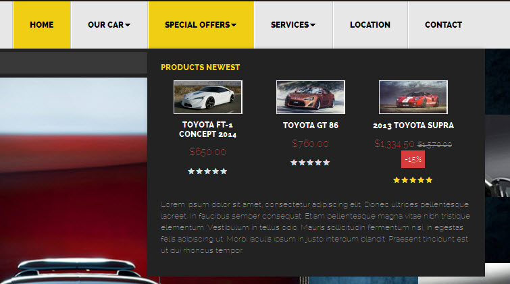Click third yellow star under Toyota Supra
Image resolution: width=510 pixels, height=284 pixels.
click(x=413, y=180)
